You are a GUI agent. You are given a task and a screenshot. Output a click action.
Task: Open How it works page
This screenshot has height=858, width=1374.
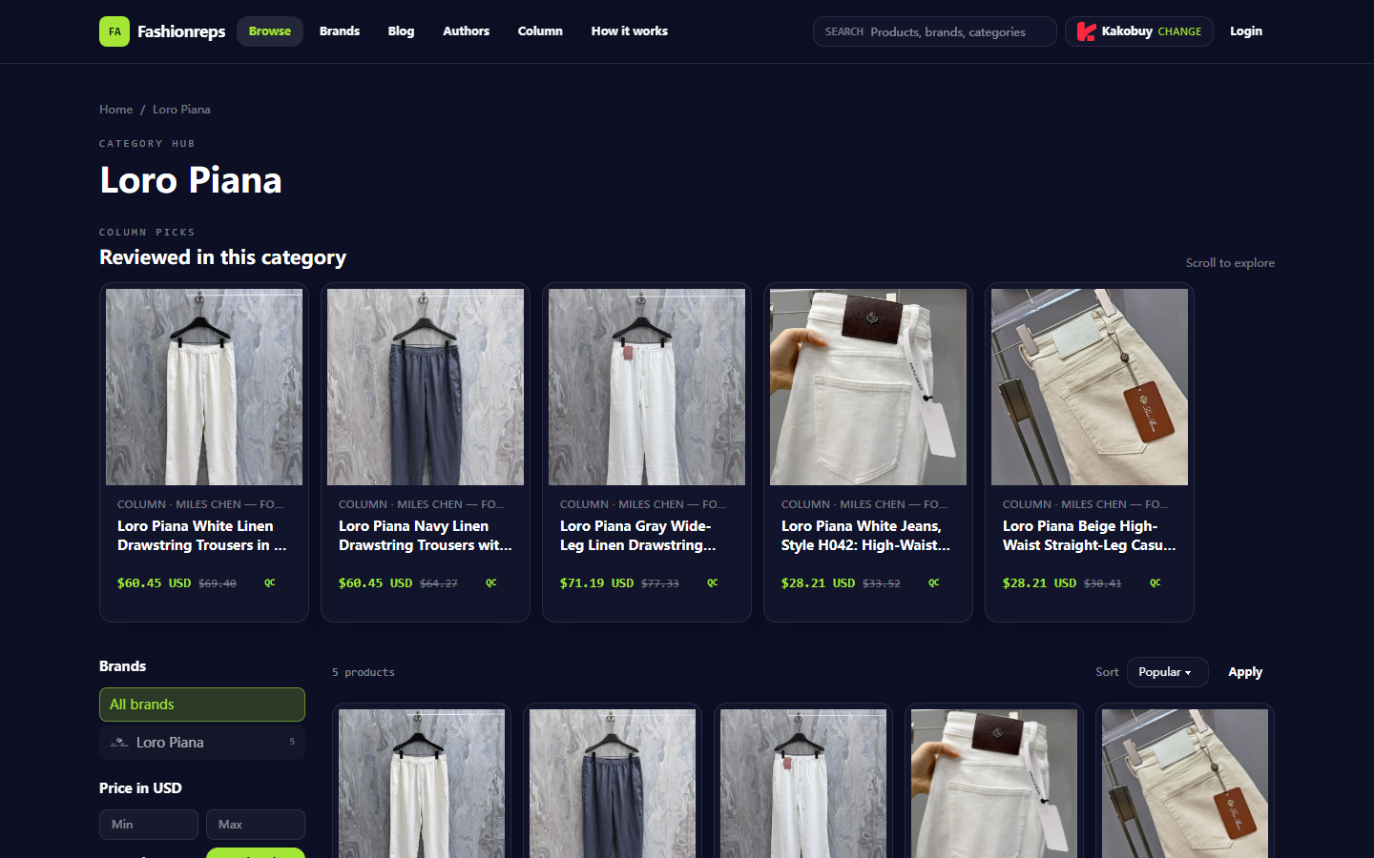point(629,31)
